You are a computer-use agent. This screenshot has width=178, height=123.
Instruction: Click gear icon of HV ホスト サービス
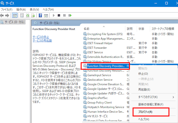(85, 116)
